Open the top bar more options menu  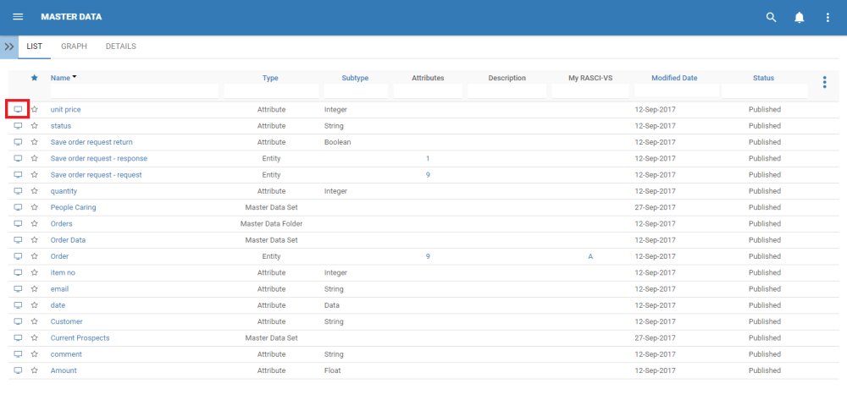(827, 17)
